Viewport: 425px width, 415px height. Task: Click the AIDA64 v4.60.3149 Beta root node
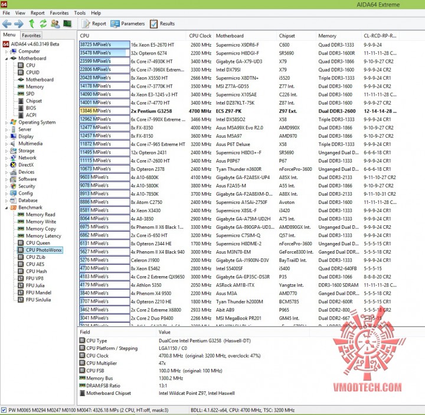pos(31,44)
